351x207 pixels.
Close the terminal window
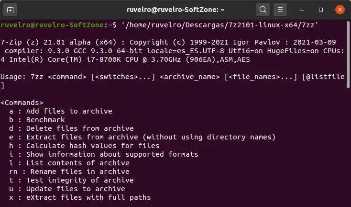pos(340,10)
